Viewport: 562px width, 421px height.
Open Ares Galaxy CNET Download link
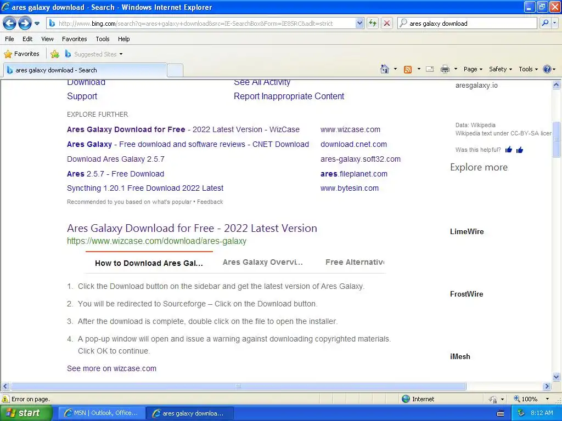point(188,144)
